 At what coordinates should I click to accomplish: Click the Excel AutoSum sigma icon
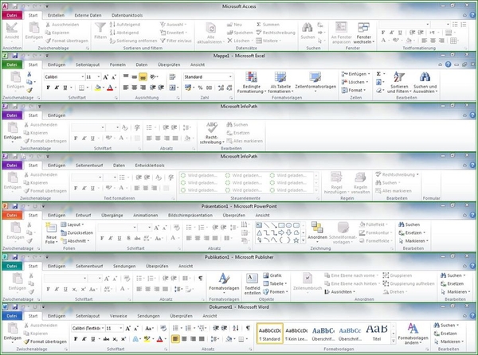coord(378,74)
